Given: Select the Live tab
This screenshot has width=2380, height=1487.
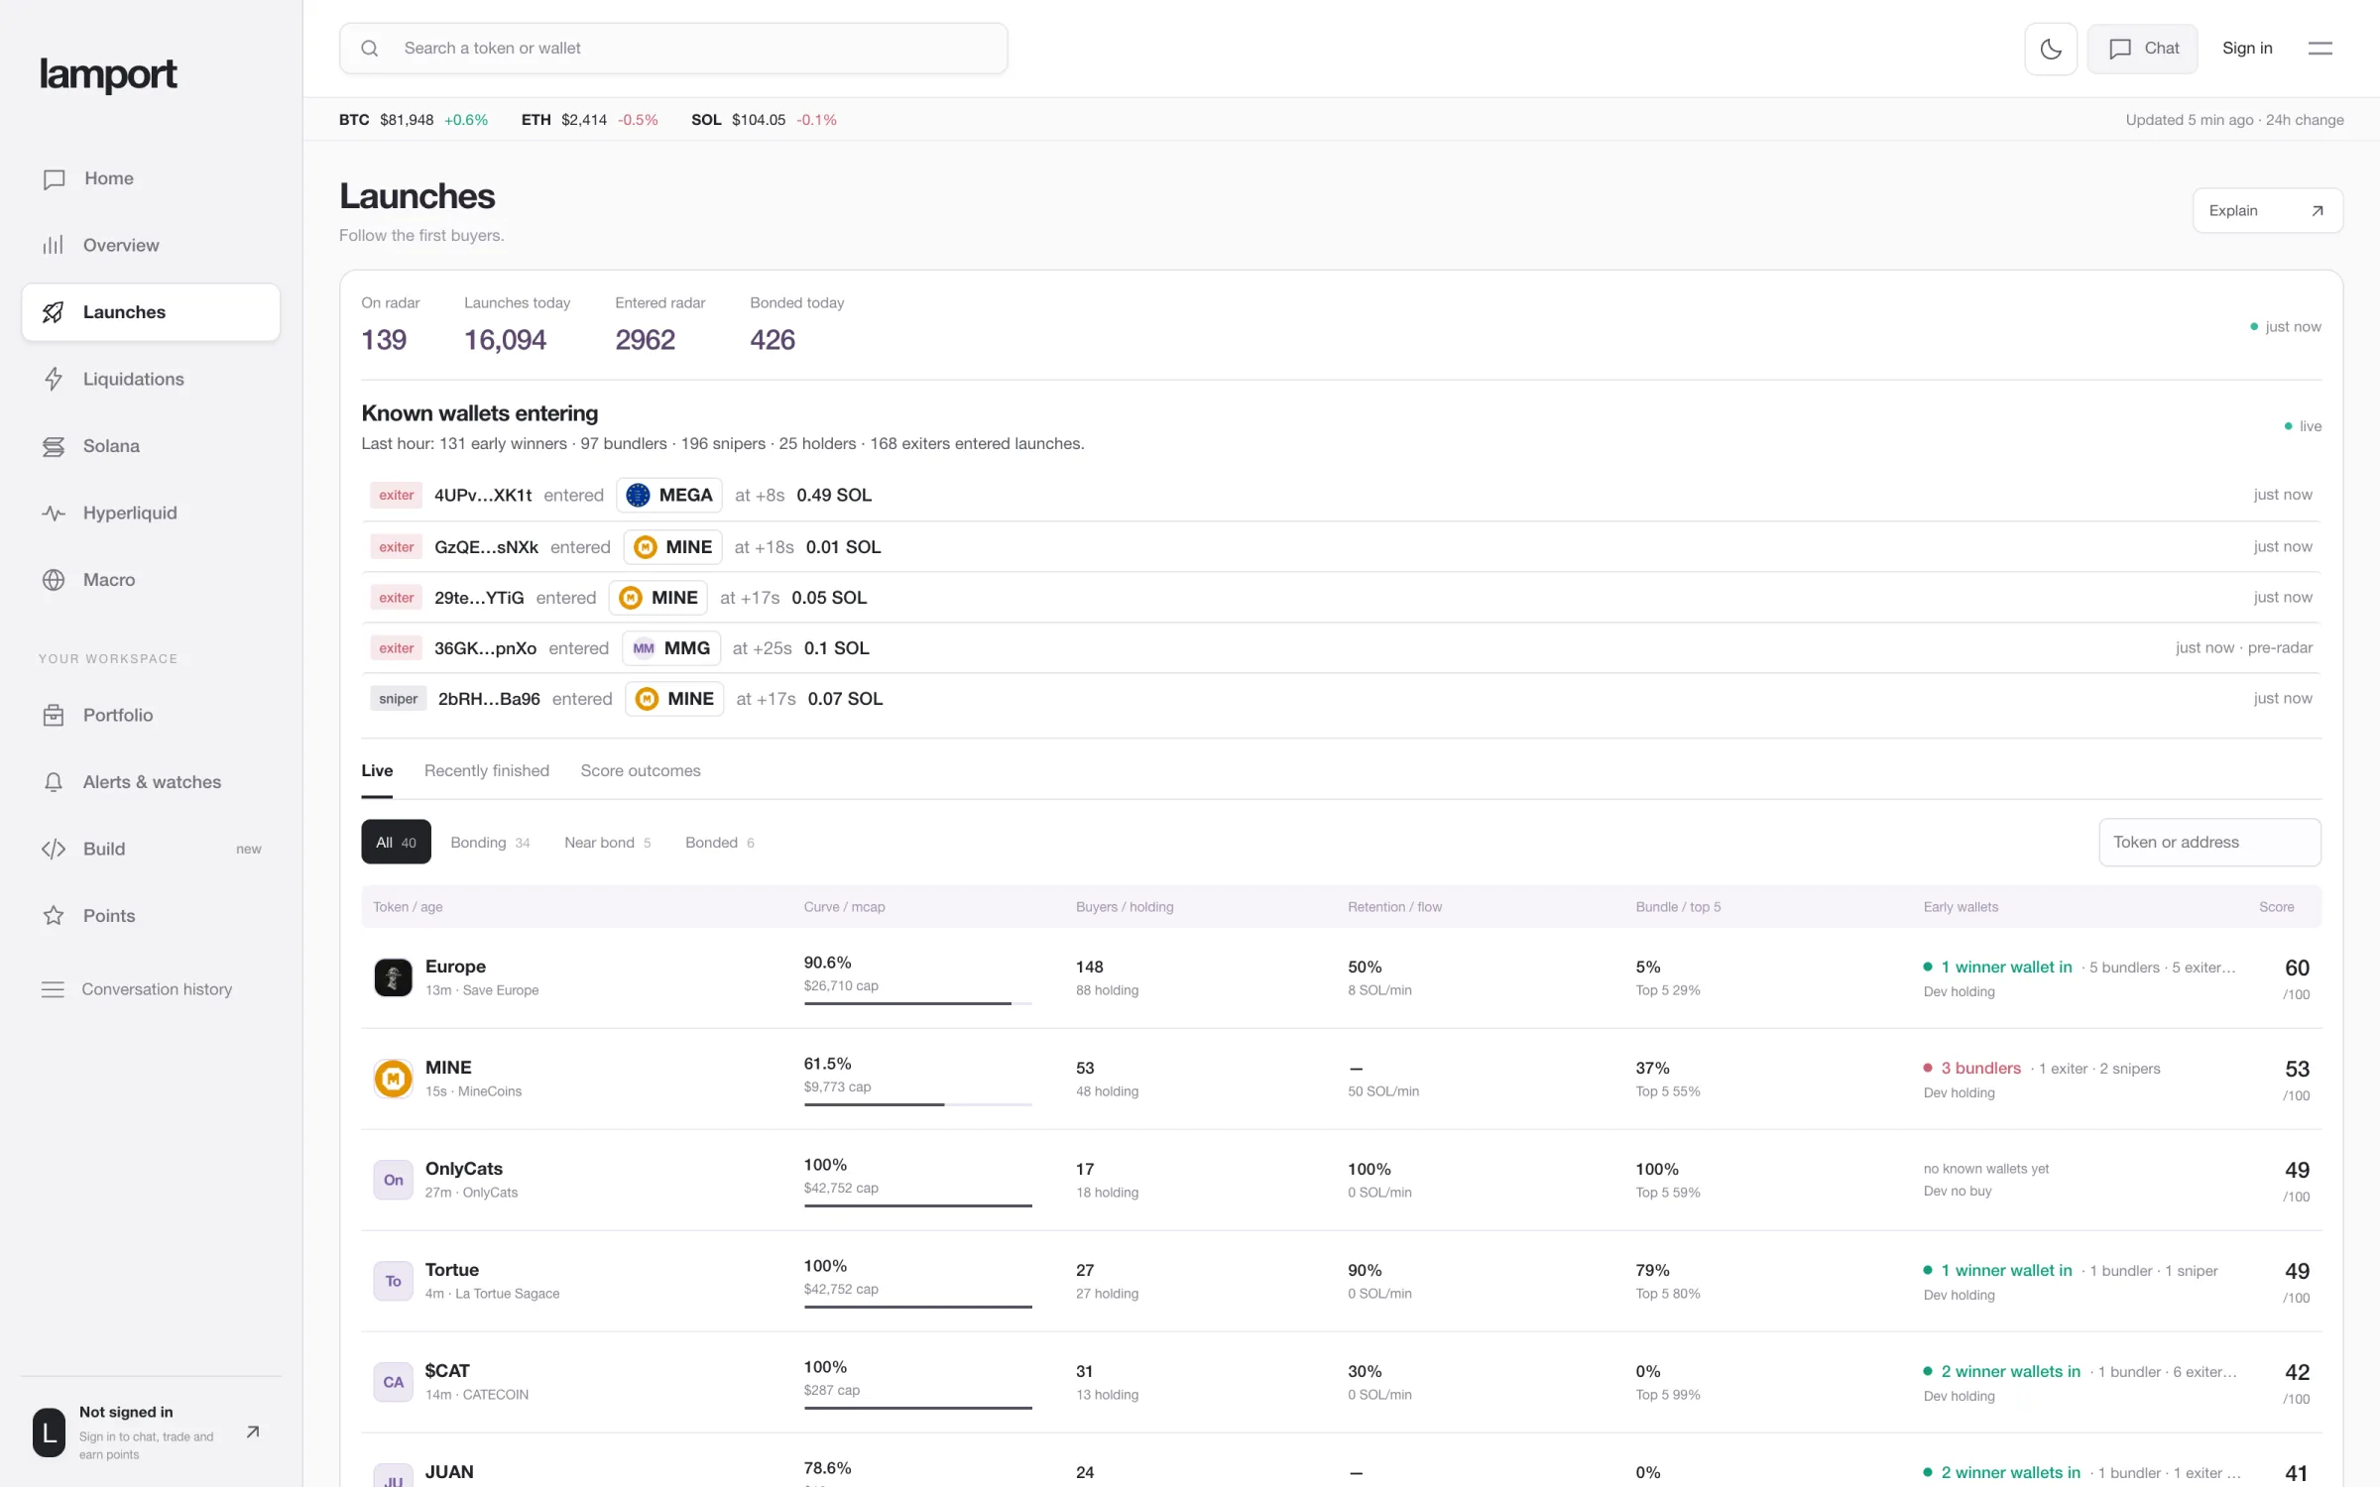Looking at the screenshot, I should 377,770.
